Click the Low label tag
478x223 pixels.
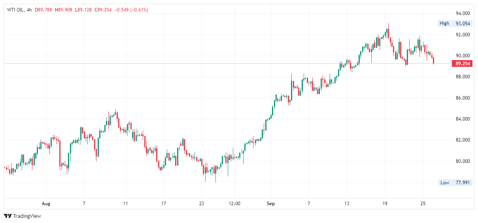point(445,183)
